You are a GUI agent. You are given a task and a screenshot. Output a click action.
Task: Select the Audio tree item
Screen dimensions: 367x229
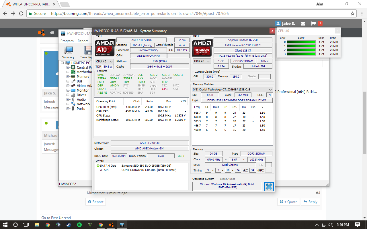81,99
